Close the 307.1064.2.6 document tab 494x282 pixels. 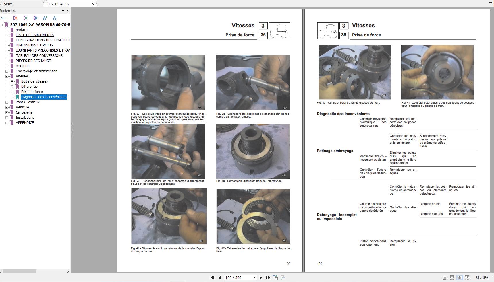pyautogui.click(x=93, y=4)
